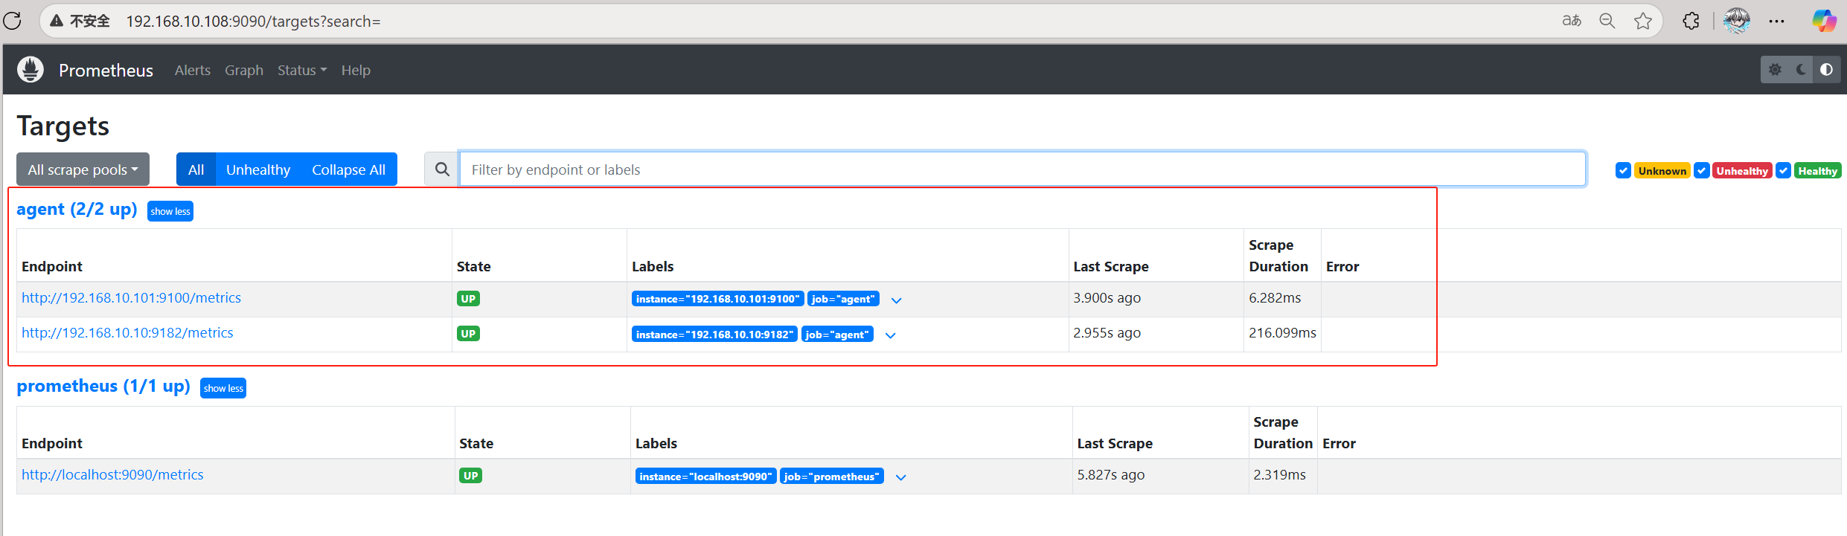Screen dimensions: 1847x536
Task: Go to Graph page
Action: [244, 70]
